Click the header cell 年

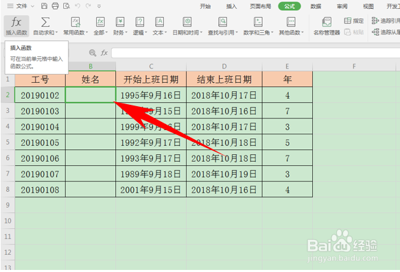pos(287,79)
